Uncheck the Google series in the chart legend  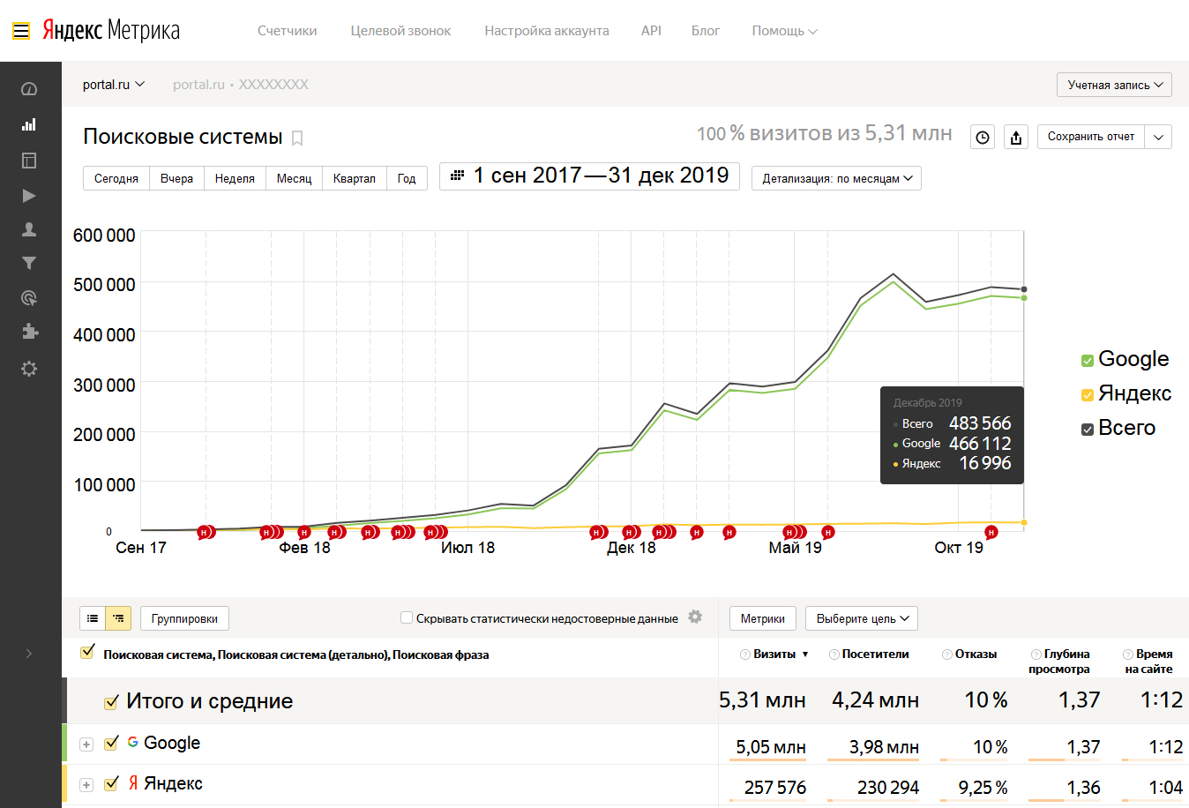1088,360
